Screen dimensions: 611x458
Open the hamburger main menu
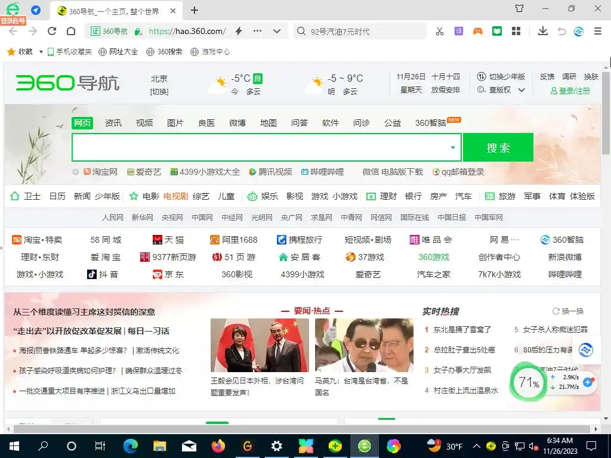[x=598, y=31]
